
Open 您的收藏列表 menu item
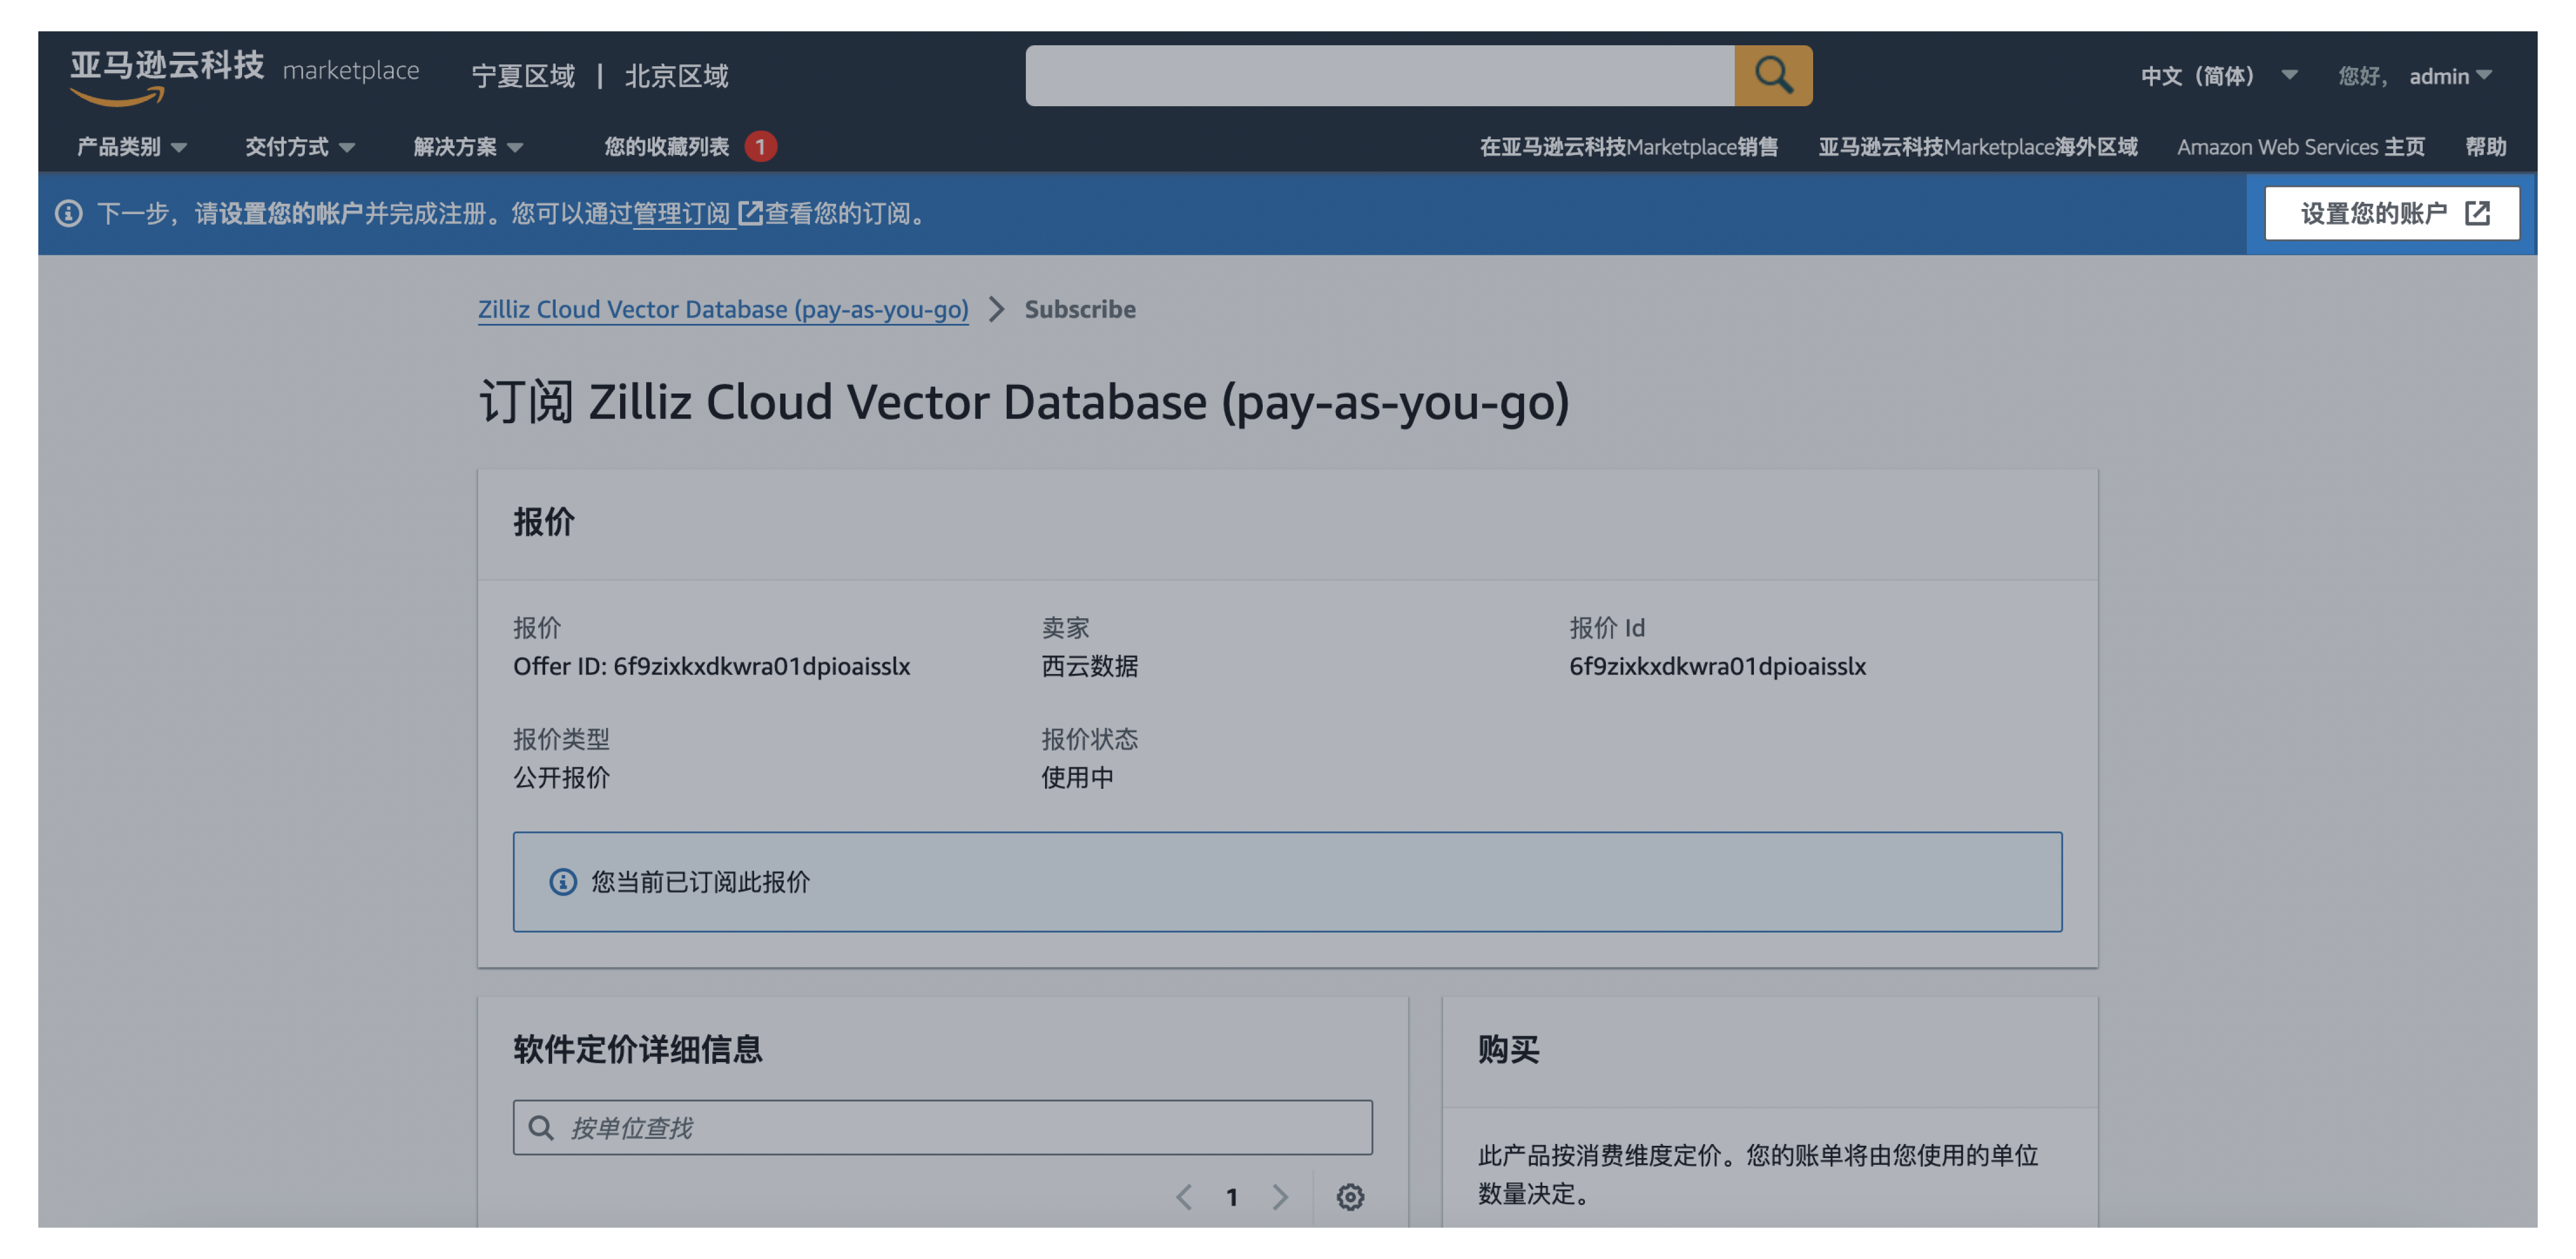[x=666, y=147]
